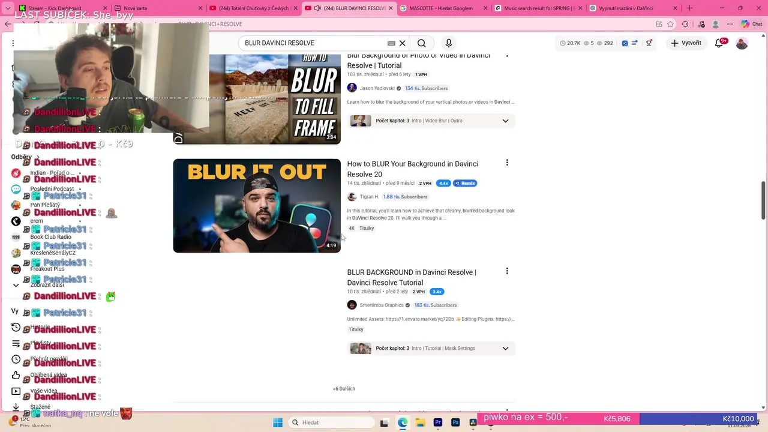768x432 pixels.
Task: Open Microsoft Edge from the taskbar
Action: (403, 422)
